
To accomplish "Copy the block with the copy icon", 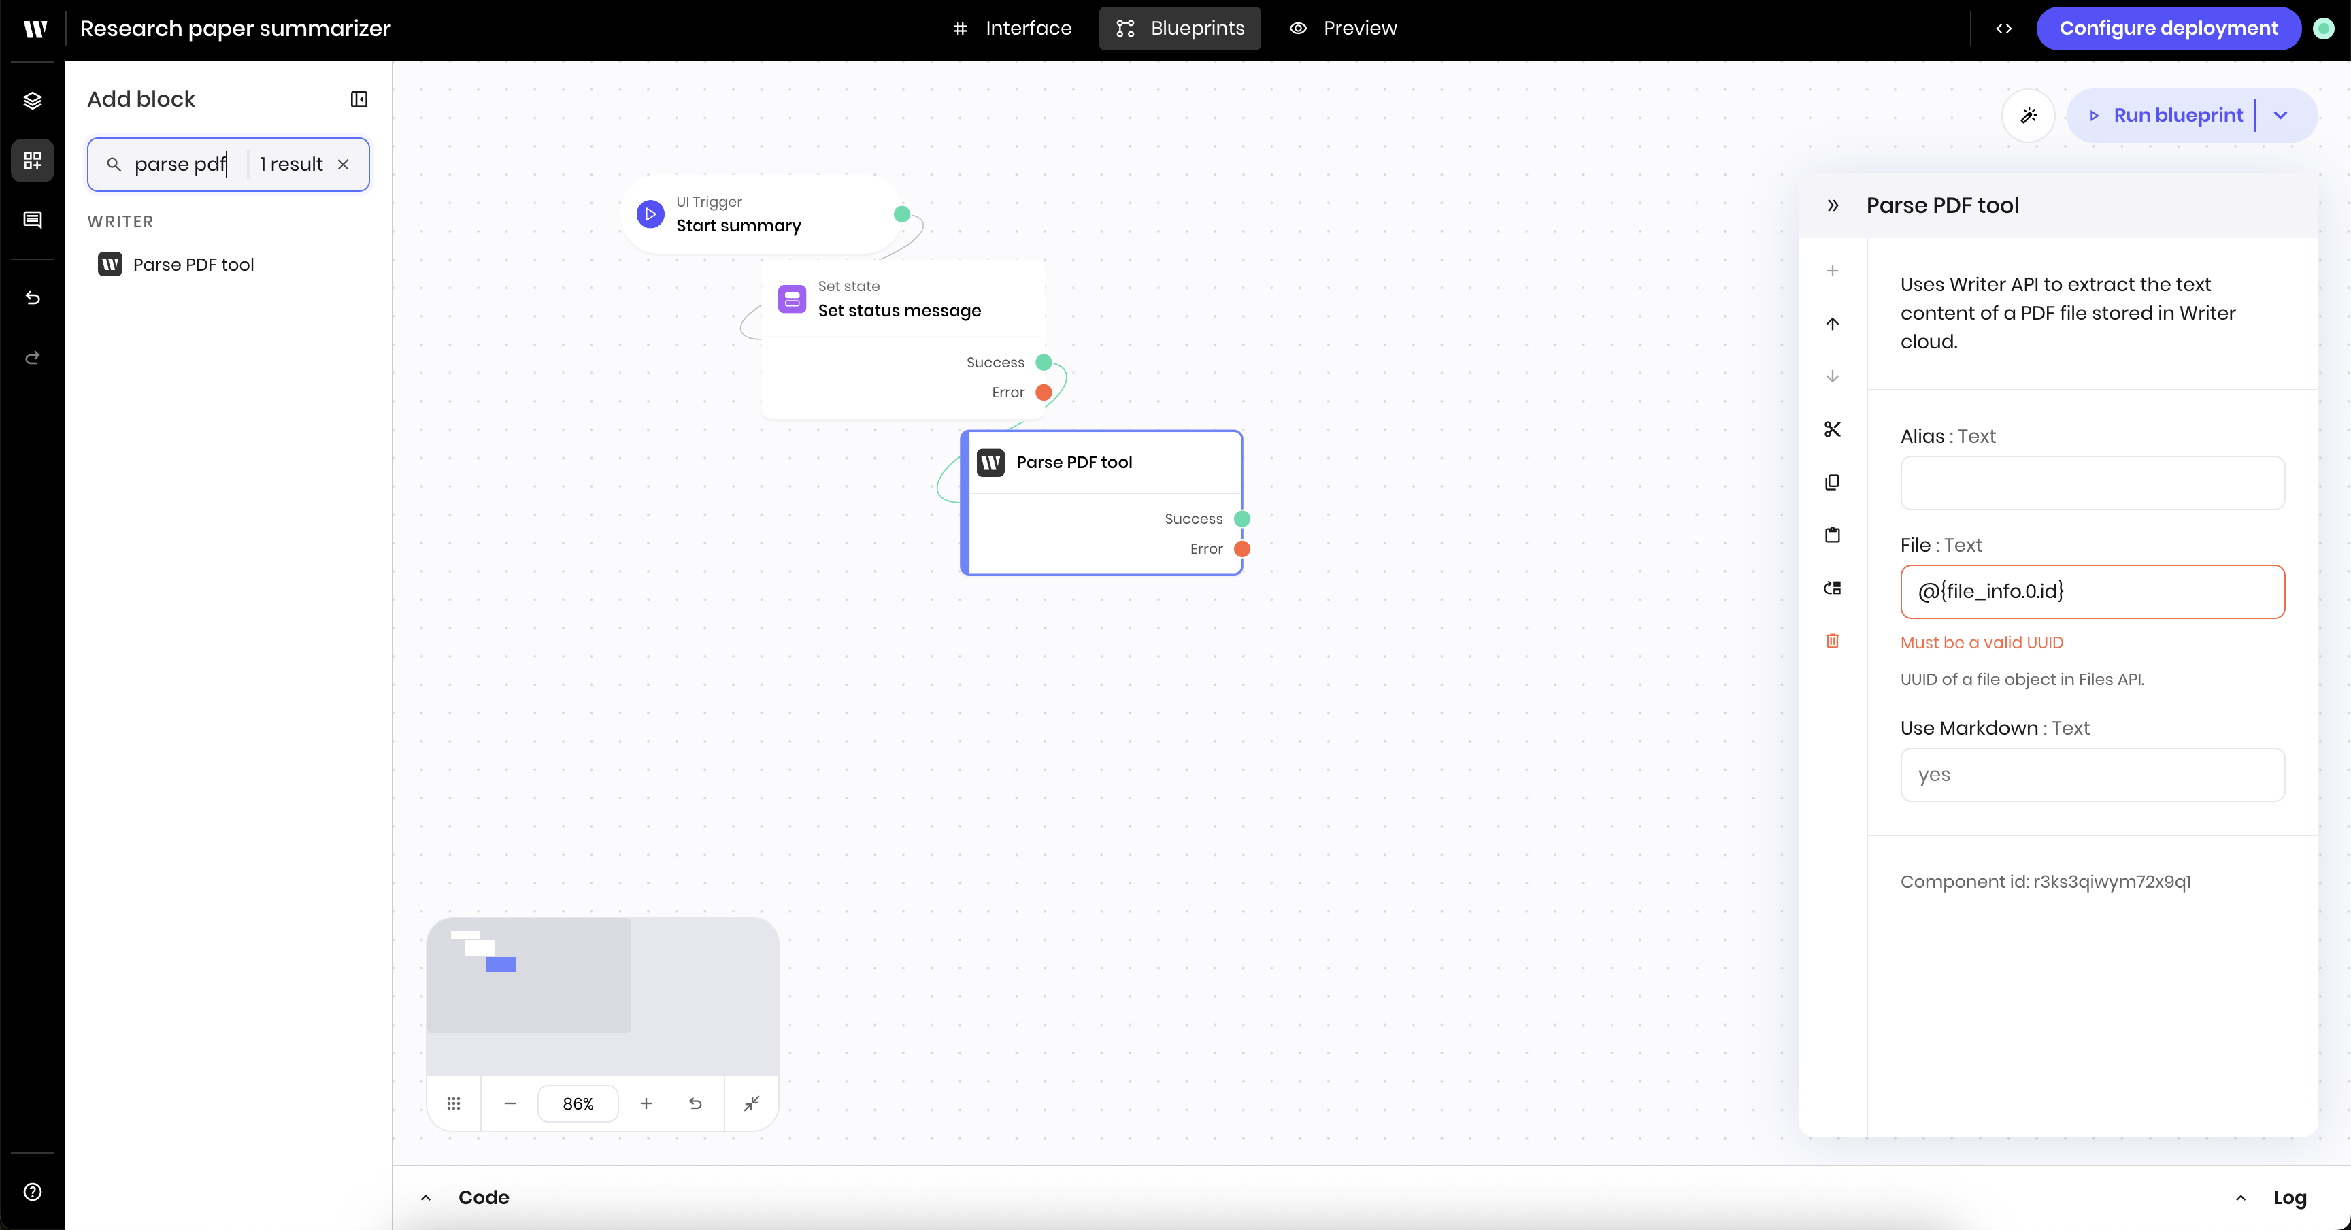I will coord(1833,482).
